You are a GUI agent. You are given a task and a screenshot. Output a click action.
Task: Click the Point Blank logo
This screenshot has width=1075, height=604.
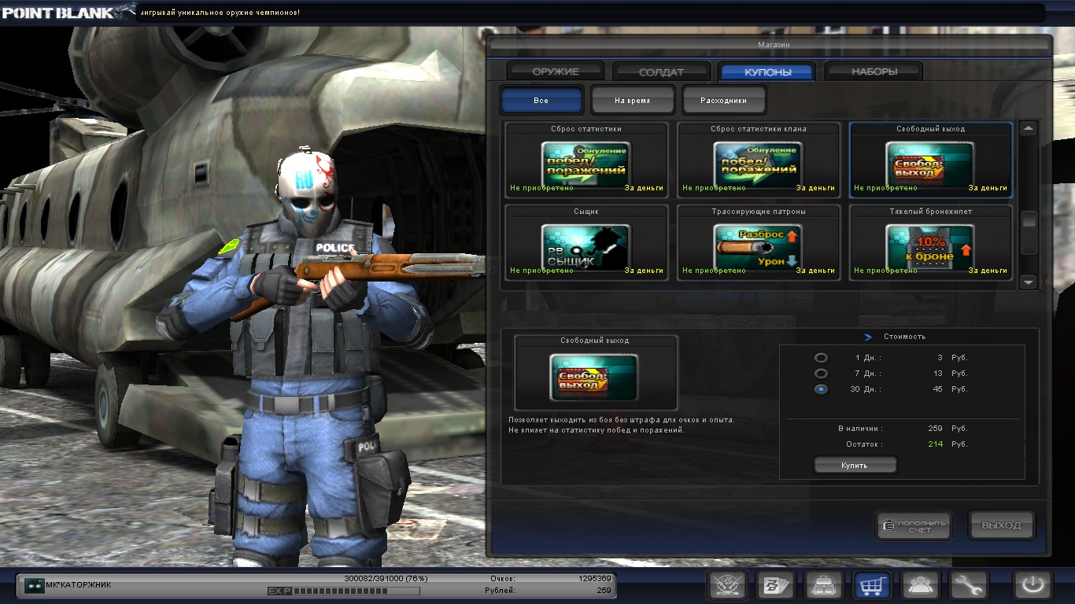tap(68, 12)
